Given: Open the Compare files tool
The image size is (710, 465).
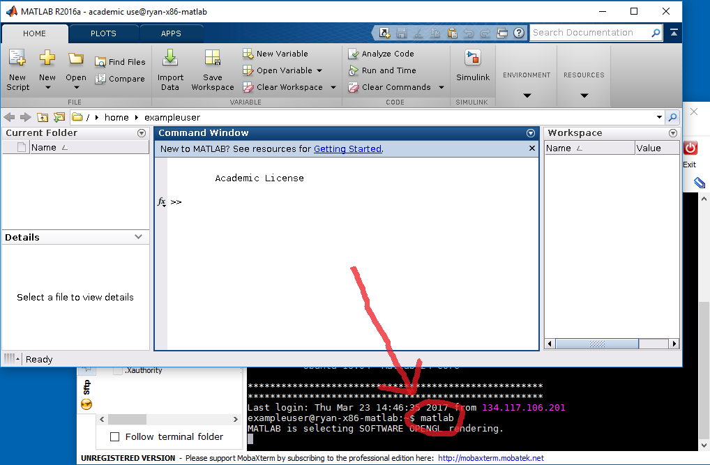Looking at the screenshot, I should tap(120, 79).
